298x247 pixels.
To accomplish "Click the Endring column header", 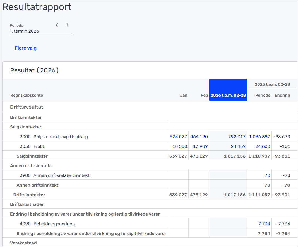I will [x=282, y=95].
